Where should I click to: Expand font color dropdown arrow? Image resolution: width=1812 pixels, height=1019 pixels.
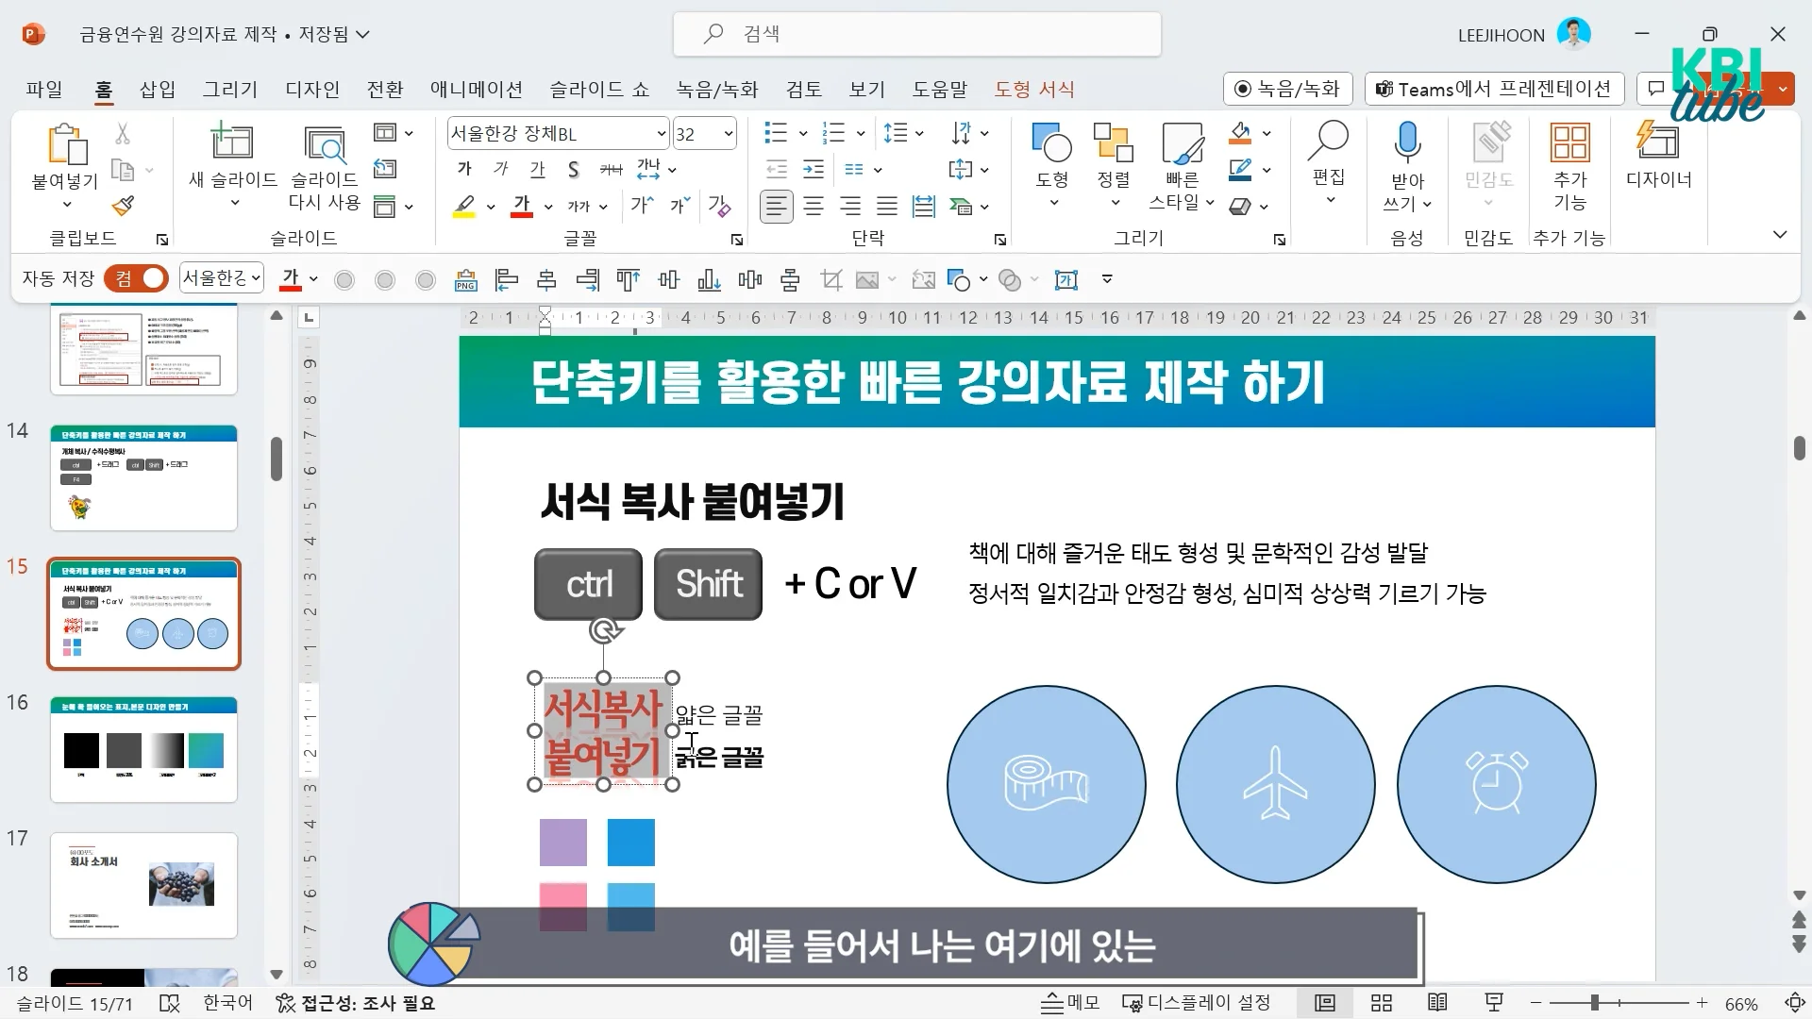click(548, 207)
